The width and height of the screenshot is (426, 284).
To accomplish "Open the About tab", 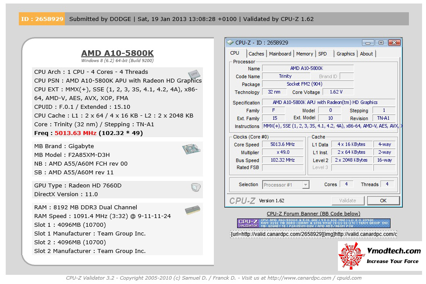I will point(366,54).
